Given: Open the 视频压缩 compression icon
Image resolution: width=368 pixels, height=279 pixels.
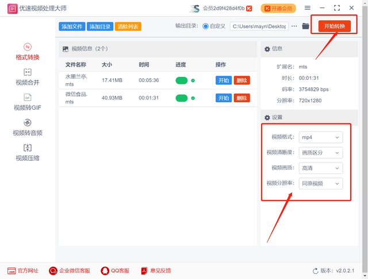Looking at the screenshot, I should (28, 148).
